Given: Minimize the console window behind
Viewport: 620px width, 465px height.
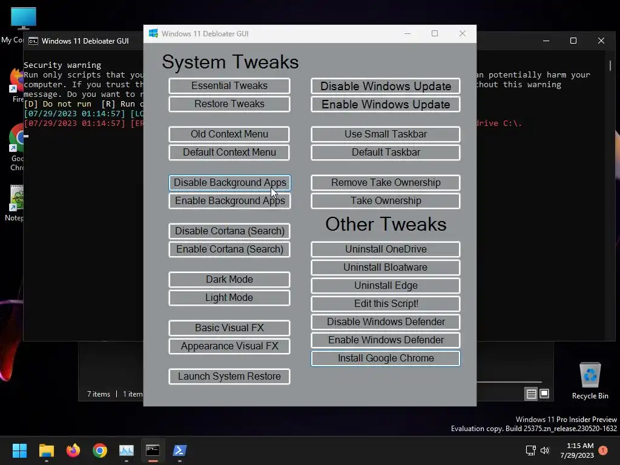Looking at the screenshot, I should 546,41.
